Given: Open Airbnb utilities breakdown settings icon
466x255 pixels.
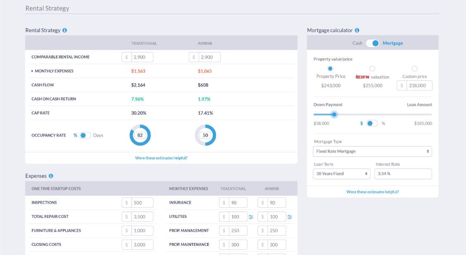Looking at the screenshot, I should pyautogui.click(x=289, y=217).
